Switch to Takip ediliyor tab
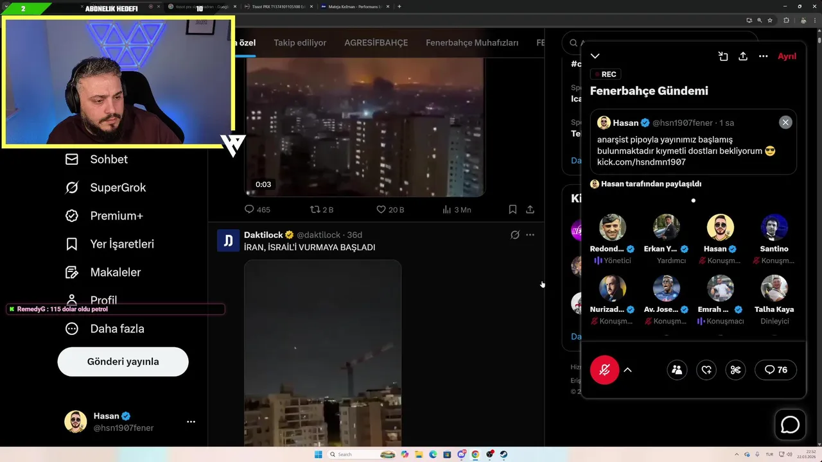Screen dimensions: 822x462 pos(300,43)
